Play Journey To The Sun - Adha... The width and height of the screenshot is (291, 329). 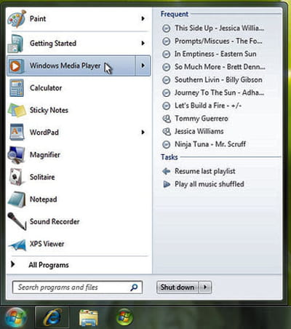(220, 92)
